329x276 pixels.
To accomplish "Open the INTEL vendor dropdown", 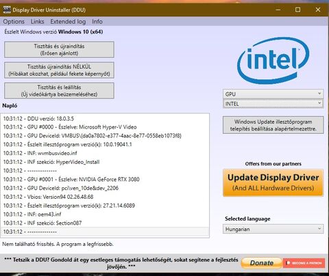I will (x=273, y=104).
